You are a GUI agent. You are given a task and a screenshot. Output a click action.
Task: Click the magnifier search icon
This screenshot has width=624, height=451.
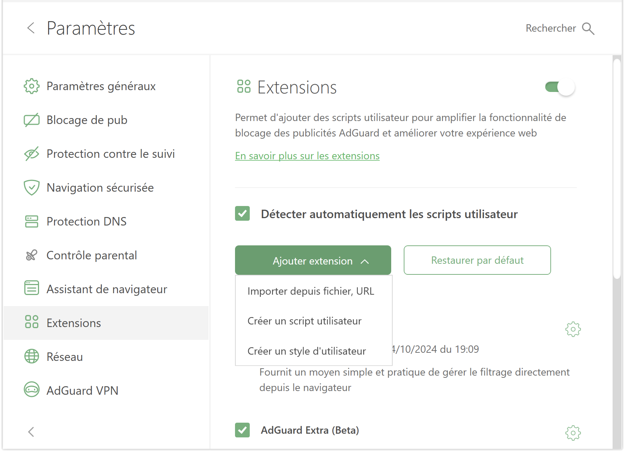[x=588, y=28]
